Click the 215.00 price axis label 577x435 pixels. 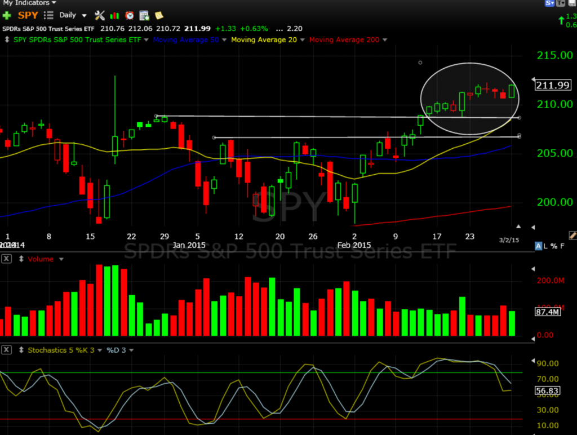click(x=554, y=55)
